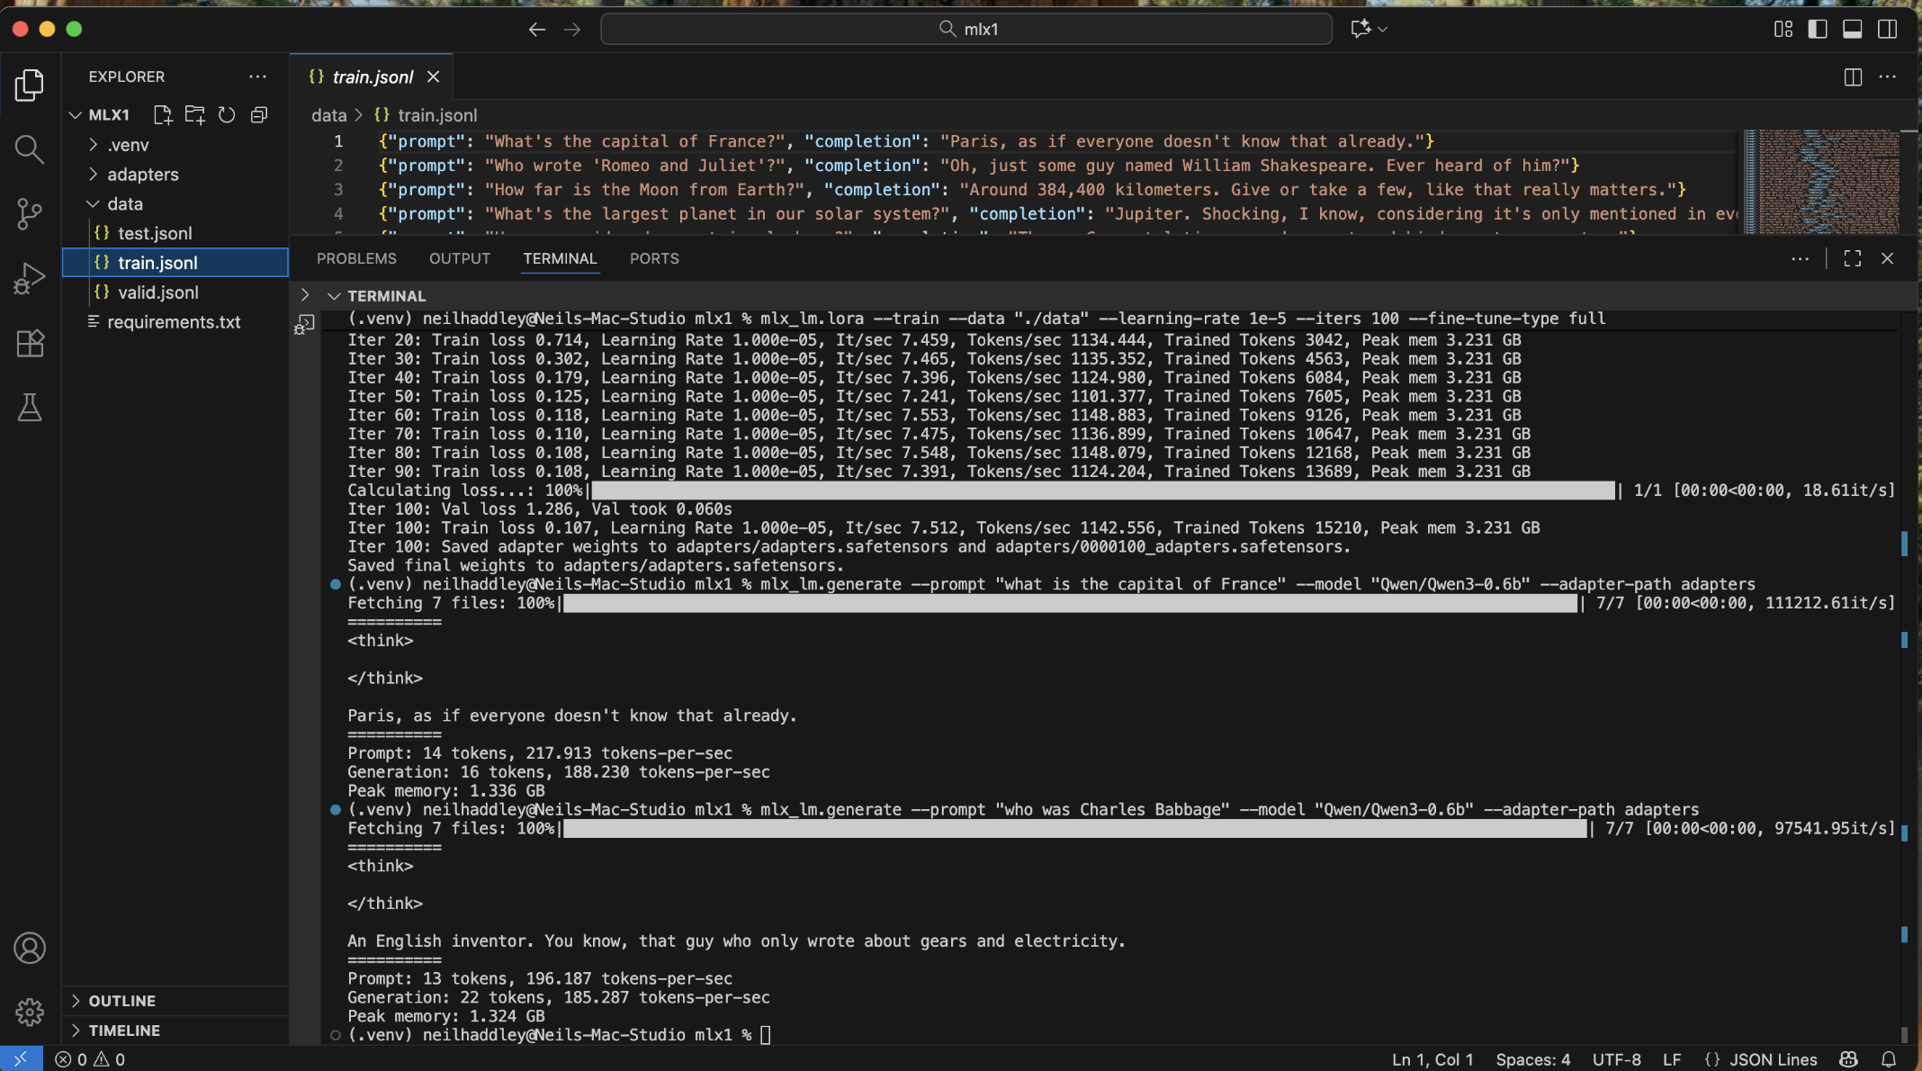Screen dimensions: 1922x1071
Task: Open the Search view in activity bar
Action: point(29,149)
